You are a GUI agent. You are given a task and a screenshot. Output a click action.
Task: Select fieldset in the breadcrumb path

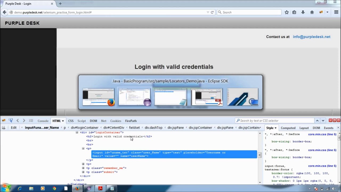(134, 128)
